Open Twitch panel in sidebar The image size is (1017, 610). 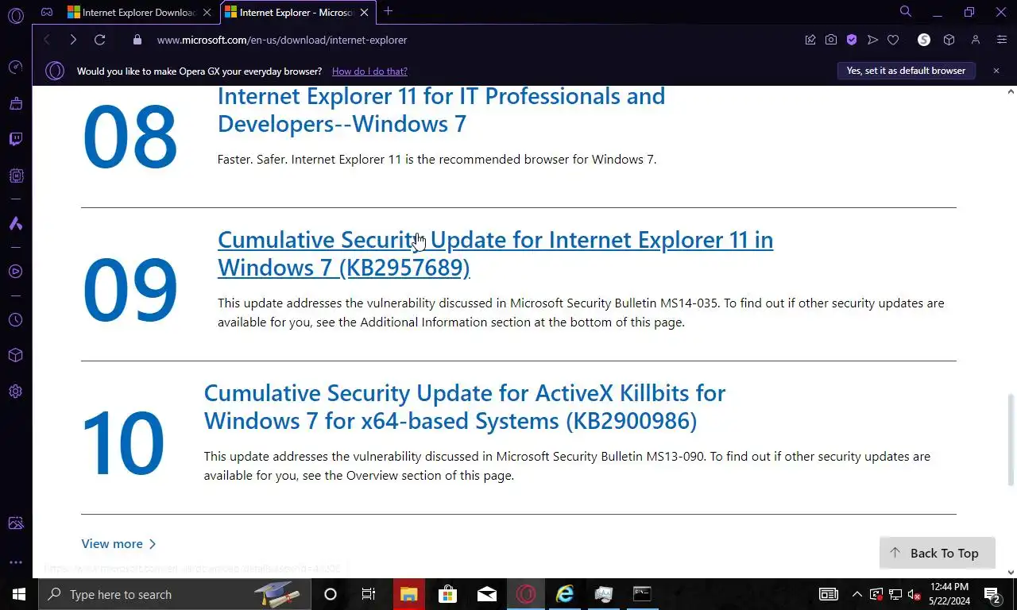tap(15, 140)
